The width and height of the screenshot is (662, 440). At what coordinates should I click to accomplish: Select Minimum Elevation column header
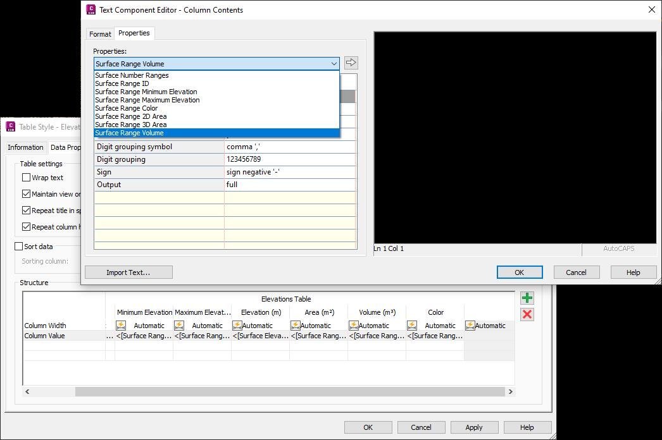144,312
